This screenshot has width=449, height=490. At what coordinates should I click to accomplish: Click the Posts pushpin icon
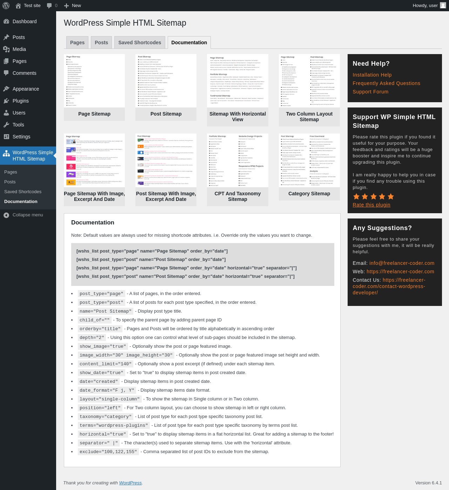pos(6,37)
